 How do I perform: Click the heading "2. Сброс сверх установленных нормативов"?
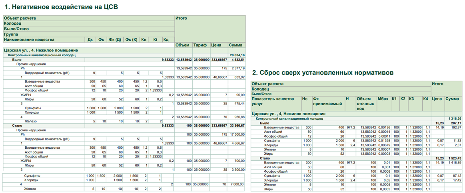323,73
